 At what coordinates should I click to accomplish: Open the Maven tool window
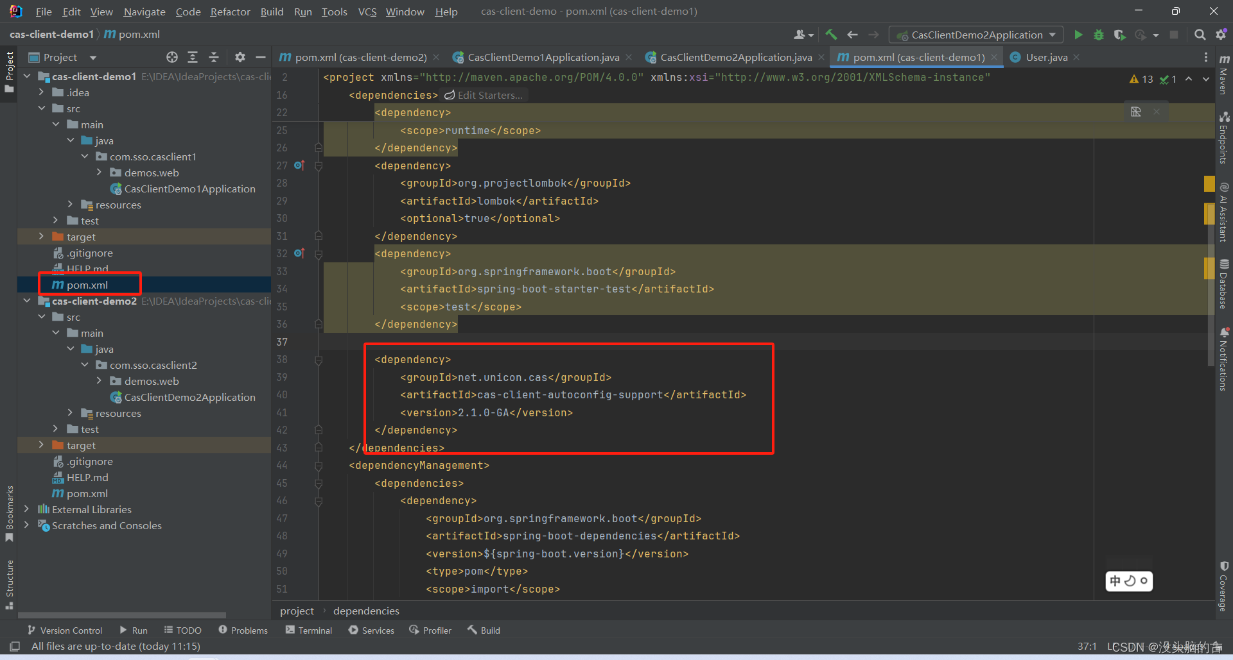[1224, 75]
